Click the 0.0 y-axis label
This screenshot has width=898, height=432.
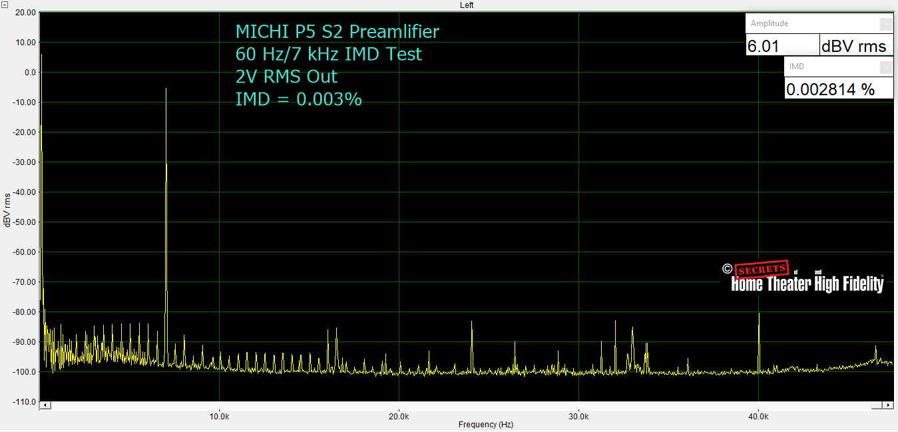coord(31,72)
